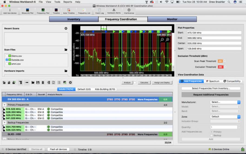Switch to the Monitor tab
Viewport: 246px width, 154px height.
point(172,19)
